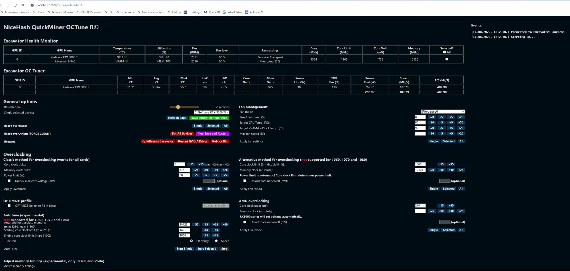
Task: Focus the AMD Core clock (absolute) field
Action: click(420, 206)
